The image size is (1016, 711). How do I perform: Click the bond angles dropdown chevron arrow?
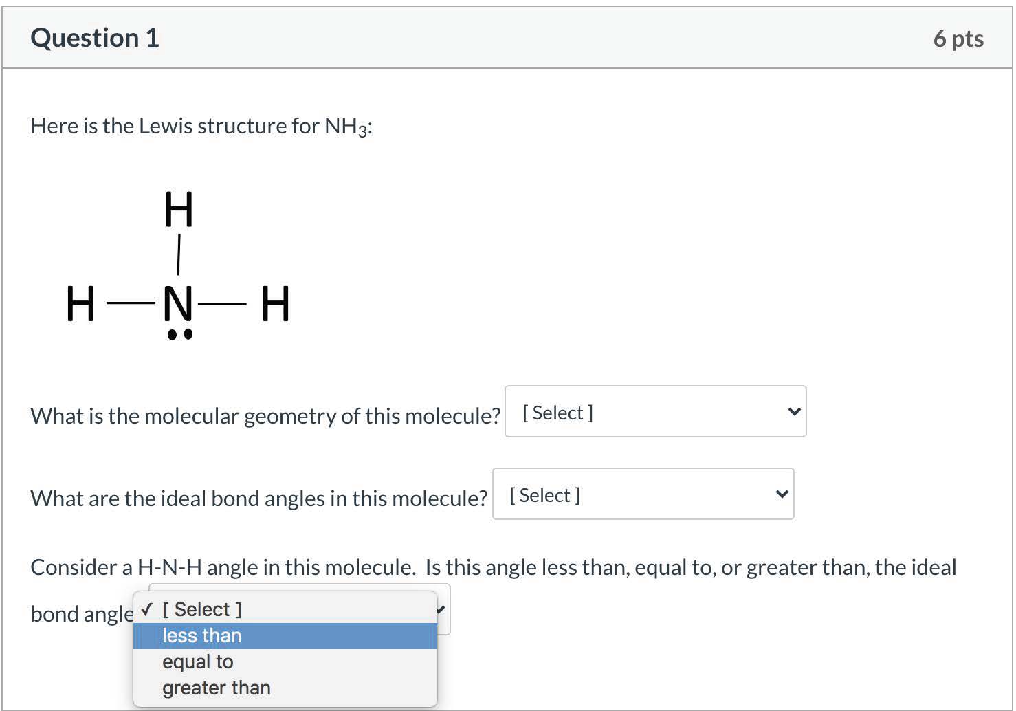[x=782, y=494]
